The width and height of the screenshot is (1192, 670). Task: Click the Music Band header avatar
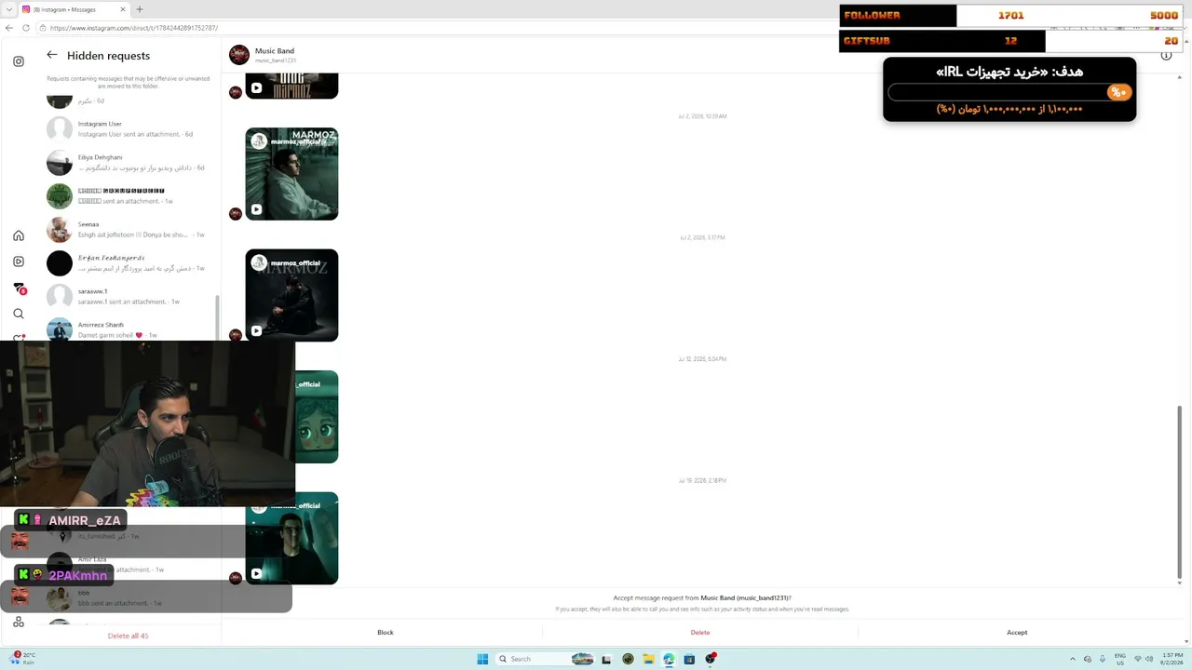click(x=239, y=55)
